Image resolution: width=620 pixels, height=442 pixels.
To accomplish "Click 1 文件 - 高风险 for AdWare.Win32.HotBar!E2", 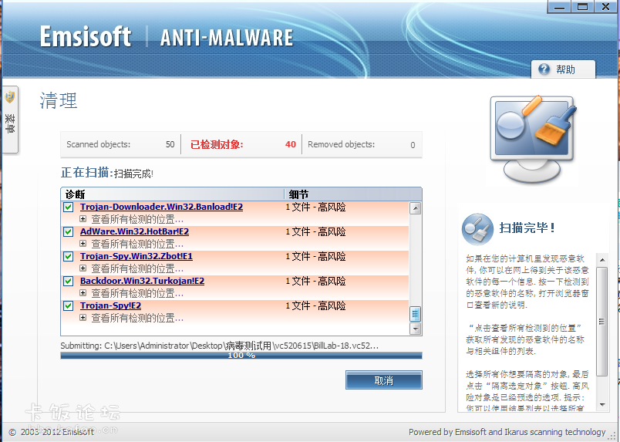I will (315, 231).
